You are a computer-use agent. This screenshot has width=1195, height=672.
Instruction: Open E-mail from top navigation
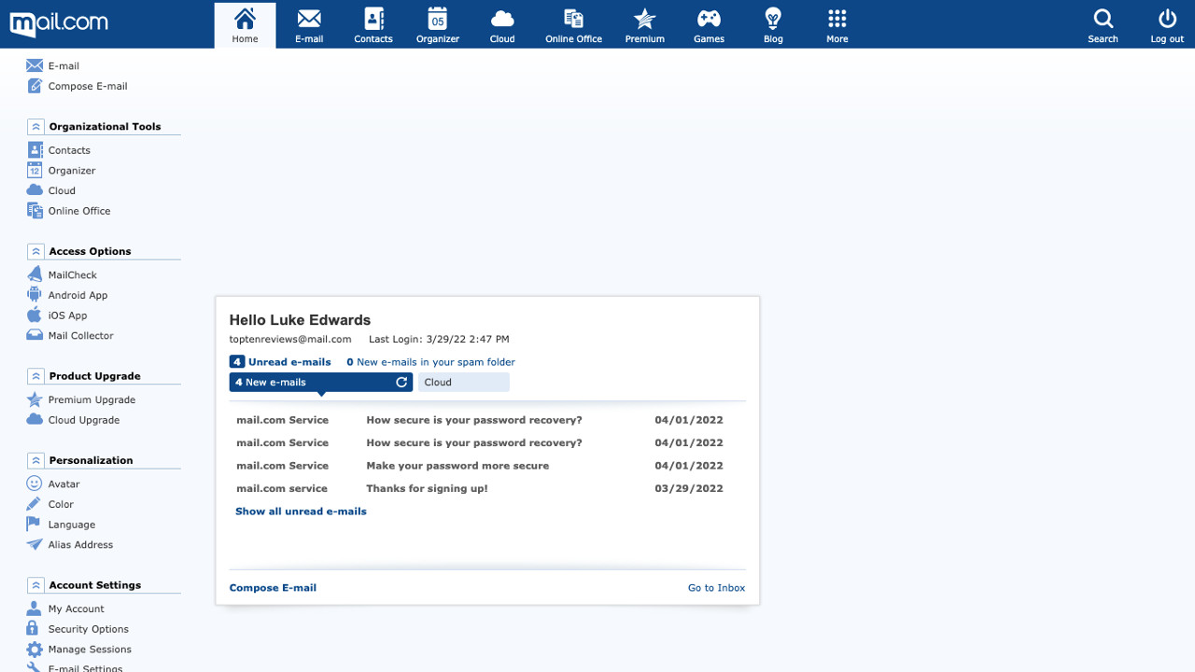coord(309,25)
